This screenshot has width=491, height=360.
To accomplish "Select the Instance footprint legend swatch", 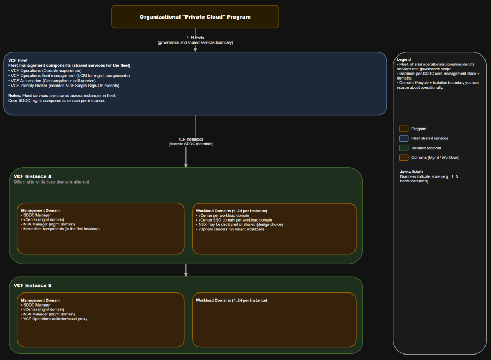I will [404, 148].
